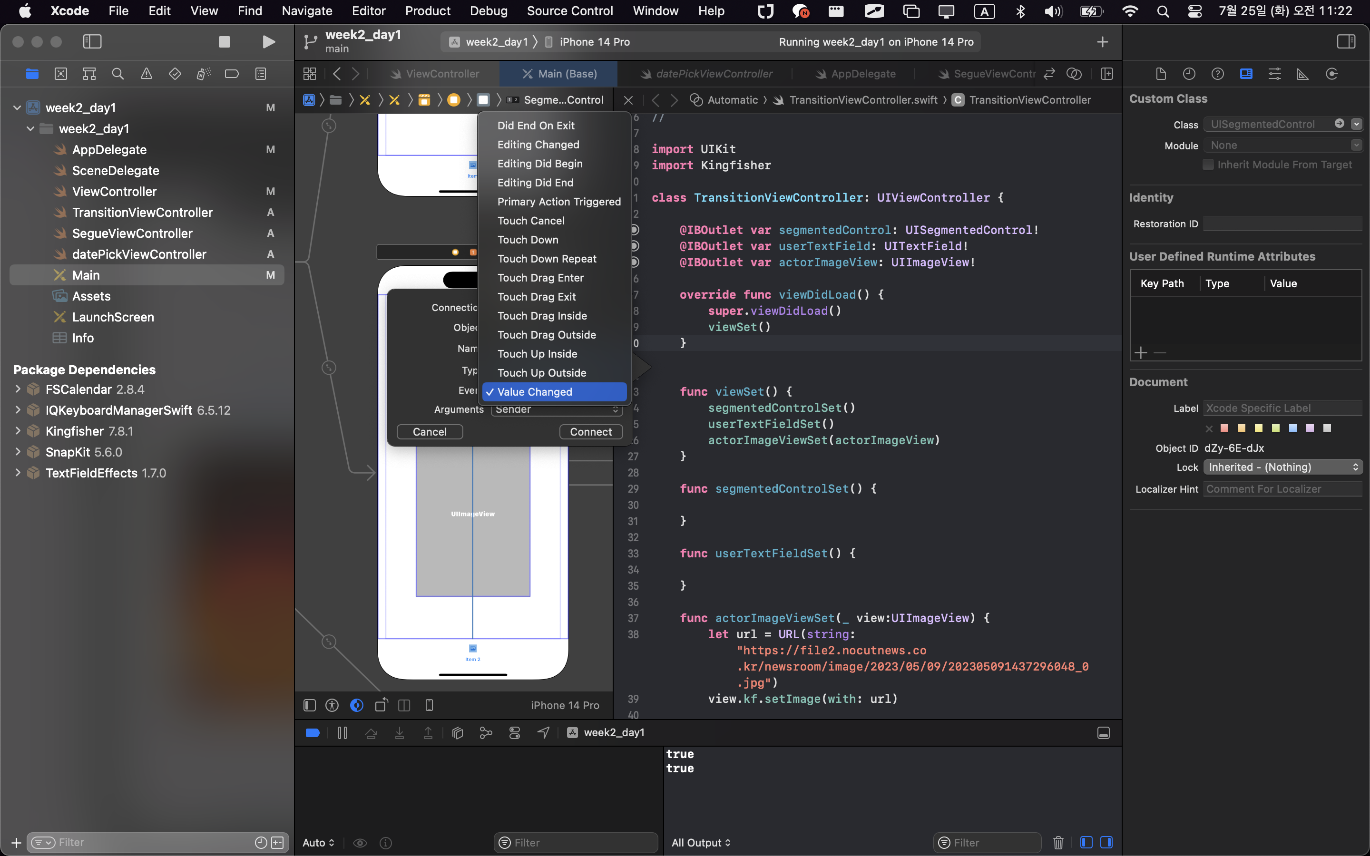The image size is (1370, 856).
Task: Open the Report navigator
Action: click(260, 74)
